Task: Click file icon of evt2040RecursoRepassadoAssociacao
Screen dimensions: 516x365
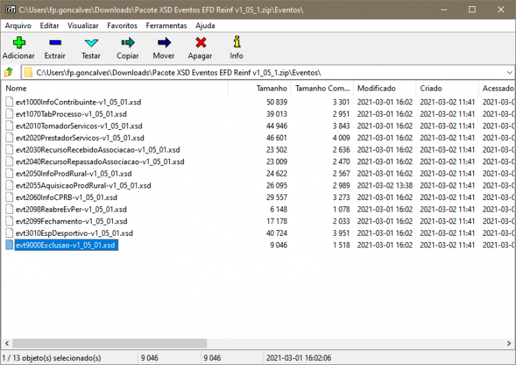Action: 10,162
